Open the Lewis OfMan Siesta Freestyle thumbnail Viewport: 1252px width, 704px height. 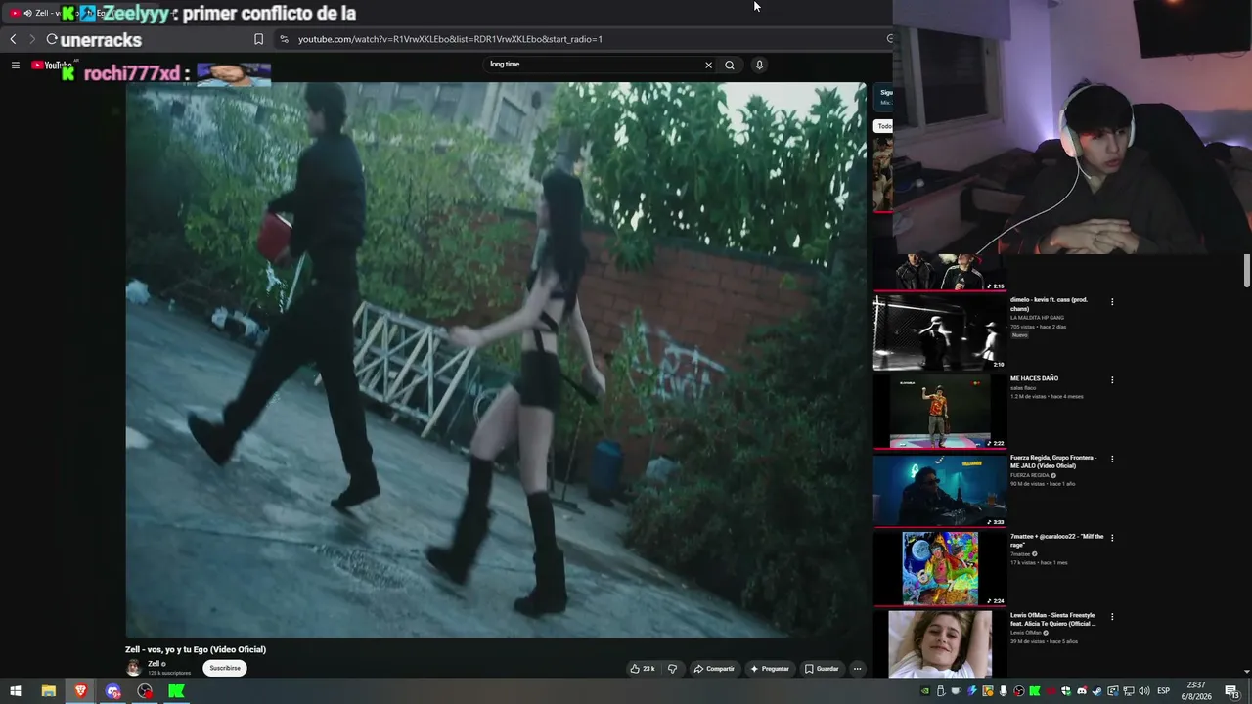[x=940, y=643]
